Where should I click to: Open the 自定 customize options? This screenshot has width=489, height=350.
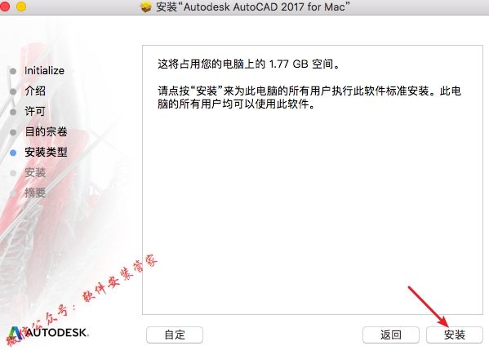pyautogui.click(x=175, y=334)
